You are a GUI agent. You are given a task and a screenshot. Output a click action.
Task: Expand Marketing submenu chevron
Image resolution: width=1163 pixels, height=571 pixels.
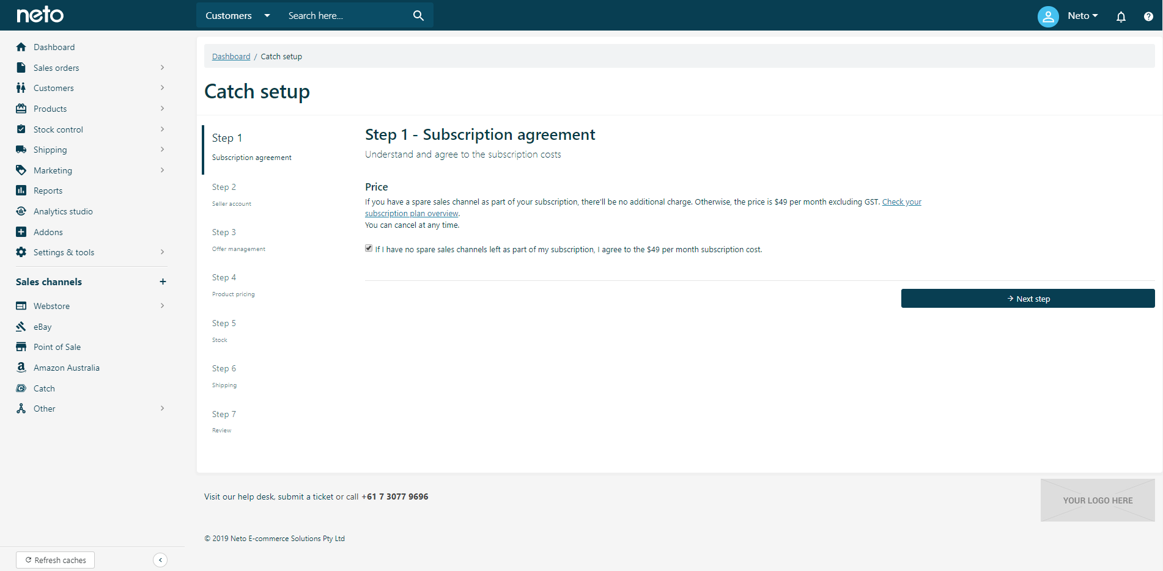click(162, 170)
